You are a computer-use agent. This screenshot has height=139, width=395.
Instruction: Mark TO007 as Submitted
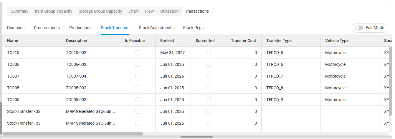click(209, 76)
